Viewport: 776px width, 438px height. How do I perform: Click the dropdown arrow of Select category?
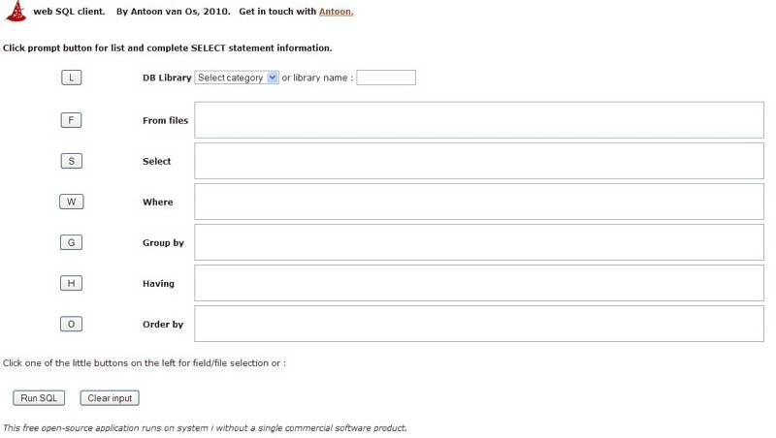tap(273, 78)
